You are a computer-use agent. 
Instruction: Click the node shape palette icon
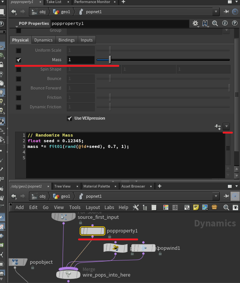(175, 208)
